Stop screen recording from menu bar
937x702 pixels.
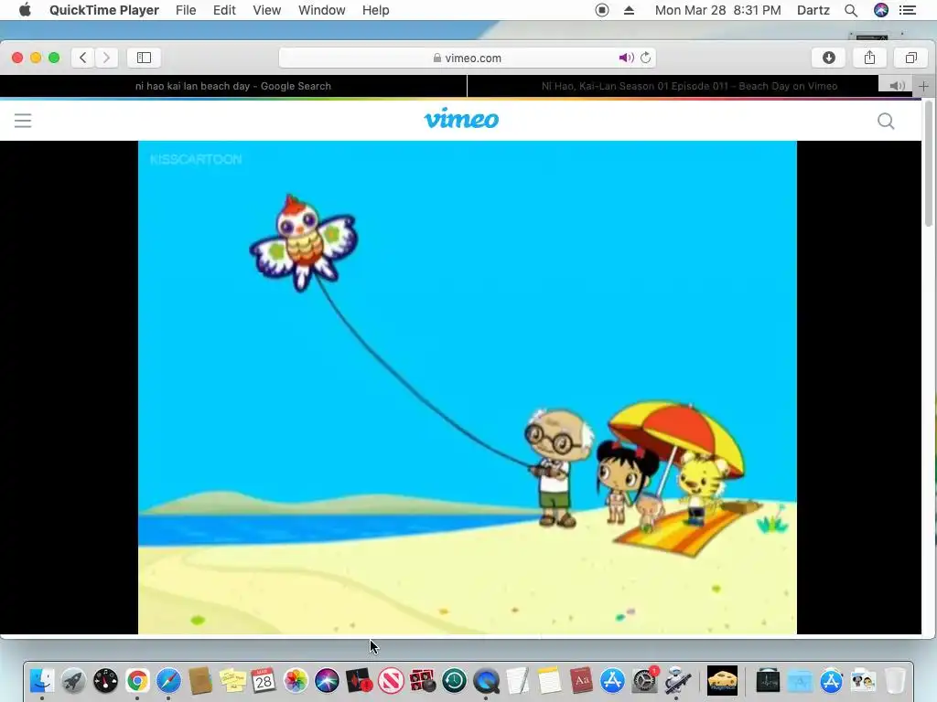point(602,10)
